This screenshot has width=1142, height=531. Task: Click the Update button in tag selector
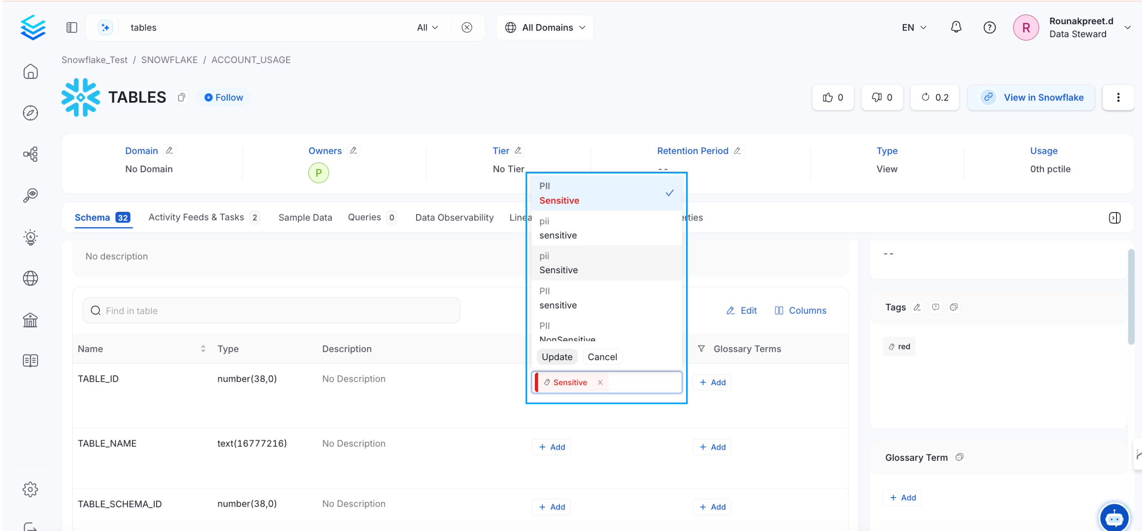(x=556, y=357)
